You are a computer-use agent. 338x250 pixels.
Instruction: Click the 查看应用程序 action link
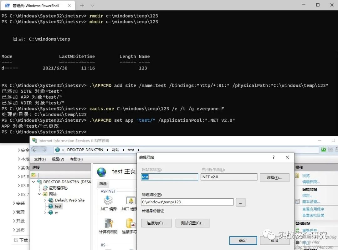(313, 209)
